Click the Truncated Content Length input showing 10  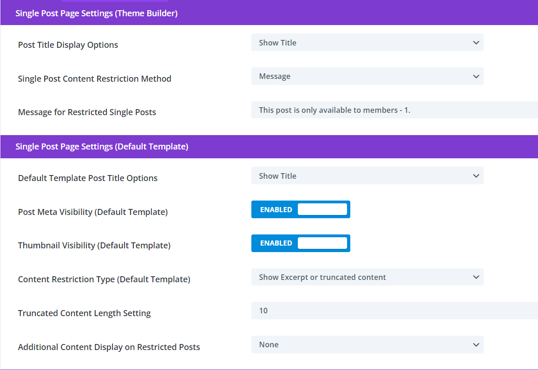pyautogui.click(x=394, y=311)
